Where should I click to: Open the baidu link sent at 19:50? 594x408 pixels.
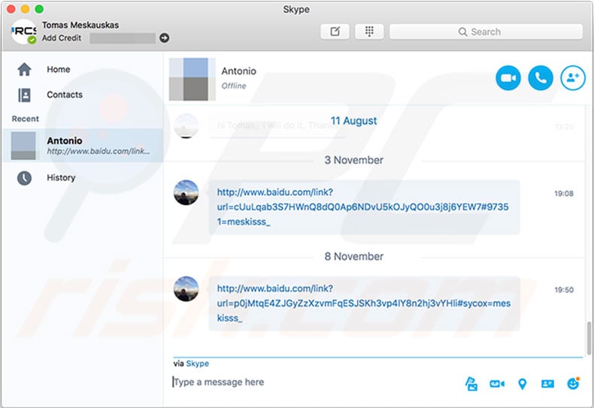(x=364, y=303)
